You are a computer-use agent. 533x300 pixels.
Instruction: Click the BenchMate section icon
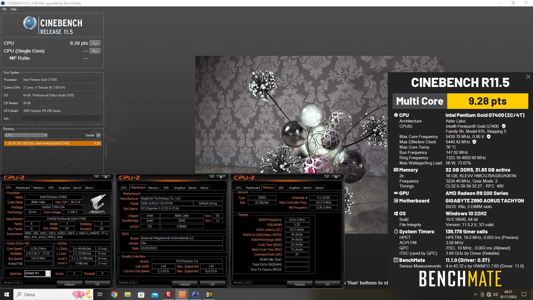(396, 260)
